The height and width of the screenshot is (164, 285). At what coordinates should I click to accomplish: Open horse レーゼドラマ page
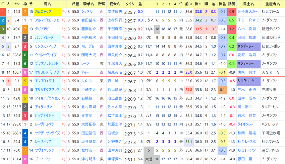click(43, 142)
